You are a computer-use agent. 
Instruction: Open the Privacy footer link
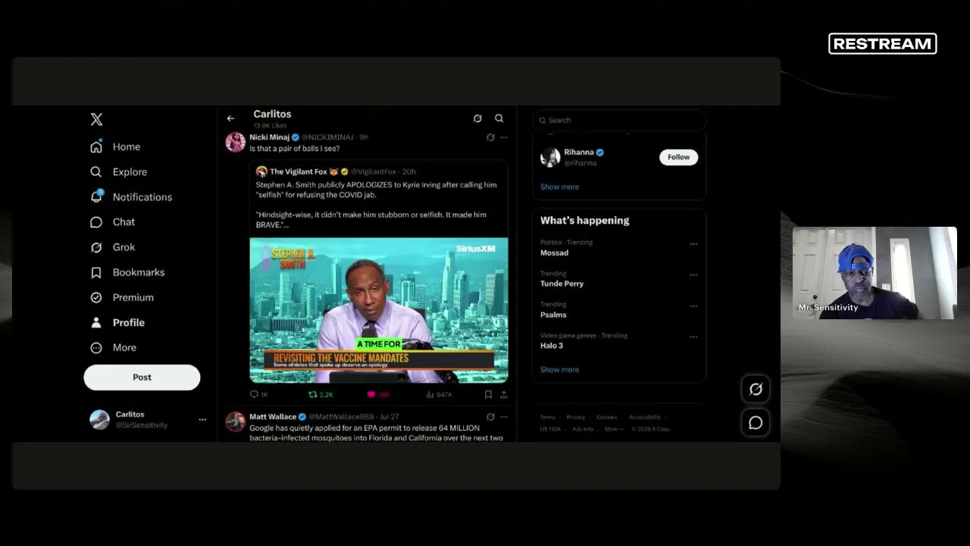click(x=576, y=417)
